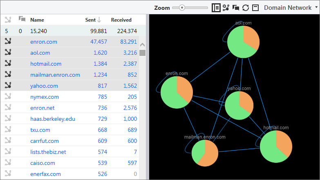Image resolution: width=320 pixels, height=180 pixels.
Task: Refresh the domain network graph
Action: (x=246, y=8)
